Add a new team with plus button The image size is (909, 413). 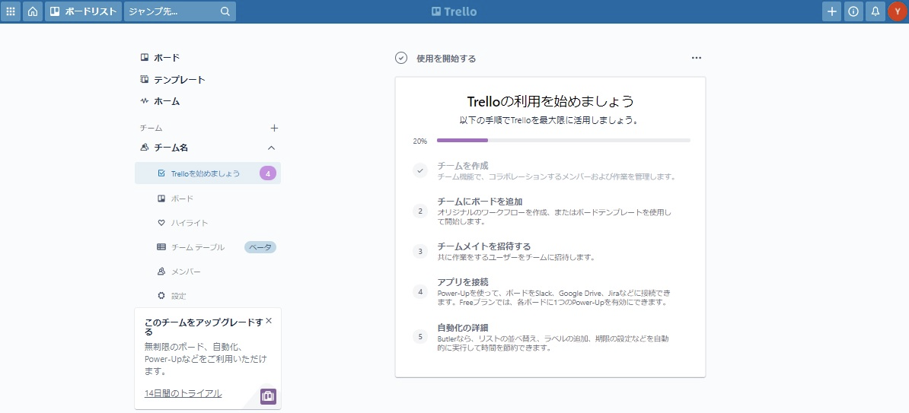pos(275,128)
